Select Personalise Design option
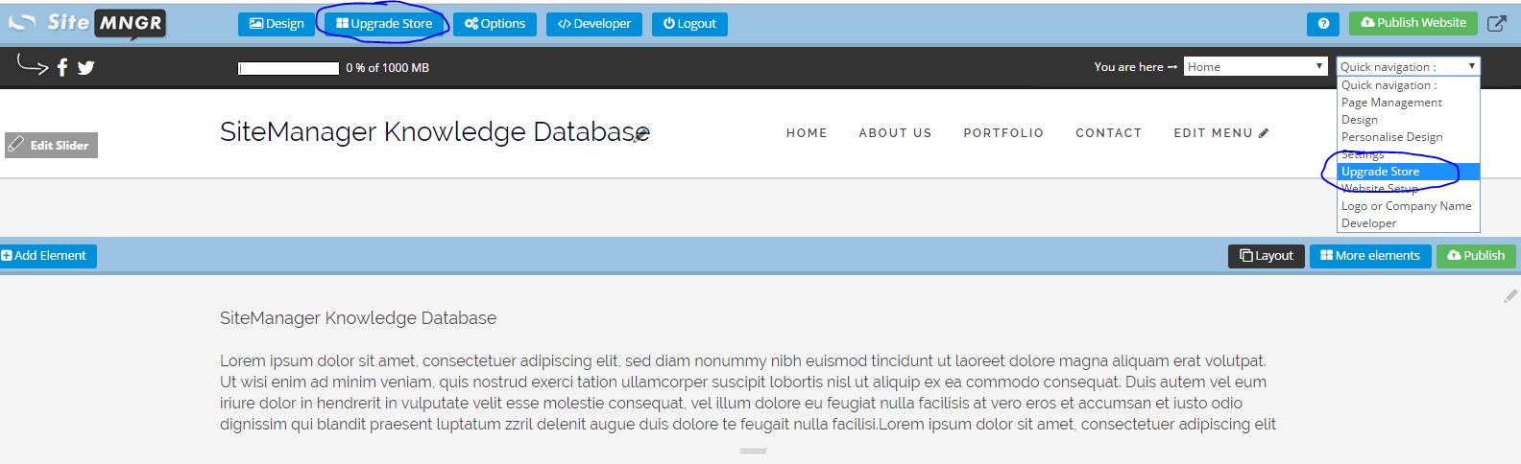This screenshot has height=464, width=1521. coord(1408,137)
